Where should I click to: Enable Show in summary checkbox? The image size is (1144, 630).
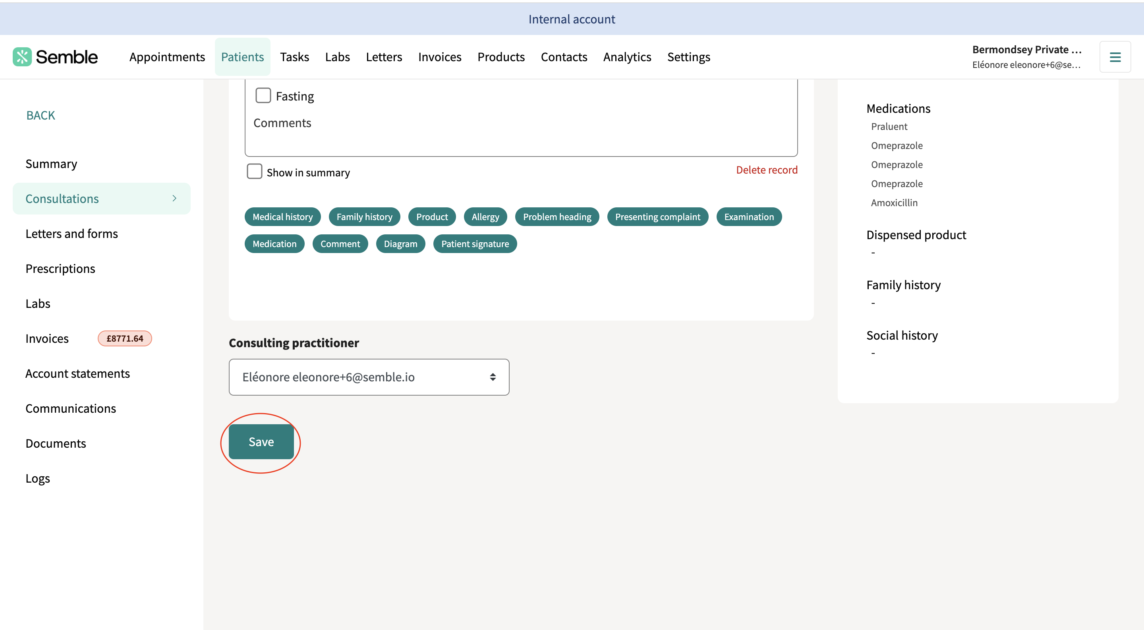[x=255, y=171]
